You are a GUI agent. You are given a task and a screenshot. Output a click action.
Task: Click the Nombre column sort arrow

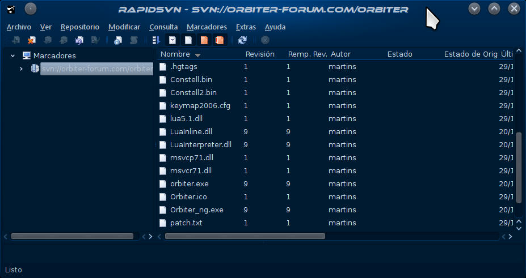[197, 55]
